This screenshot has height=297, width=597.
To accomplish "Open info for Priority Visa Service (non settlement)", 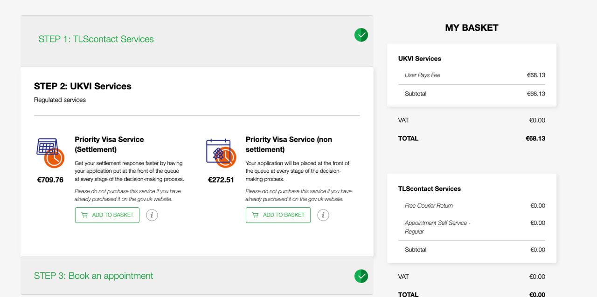I will pos(323,215).
